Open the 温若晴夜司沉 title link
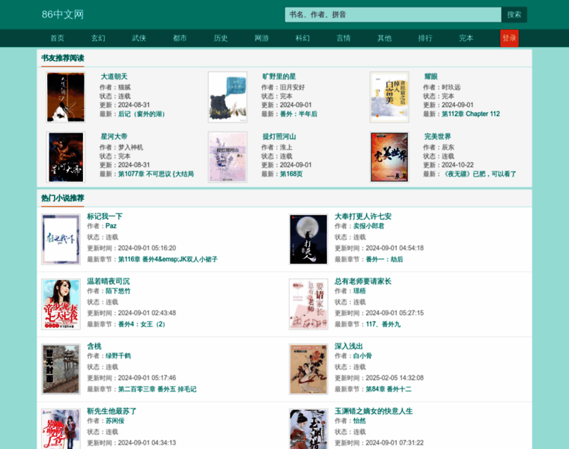Image resolution: width=569 pixels, height=449 pixels. tap(108, 281)
